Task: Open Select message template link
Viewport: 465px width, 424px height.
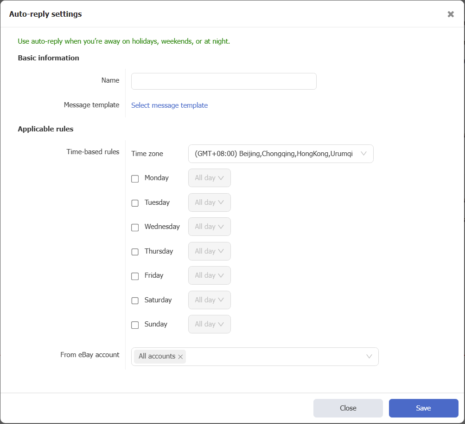Action: point(169,105)
